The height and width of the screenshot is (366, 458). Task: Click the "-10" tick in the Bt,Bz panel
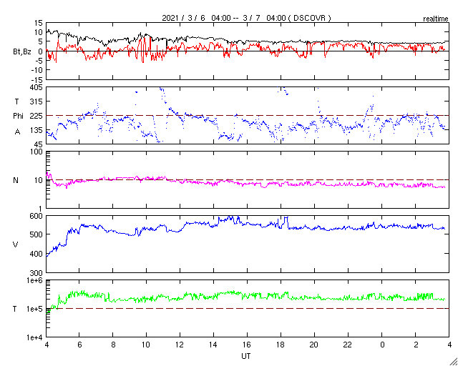[x=38, y=70]
